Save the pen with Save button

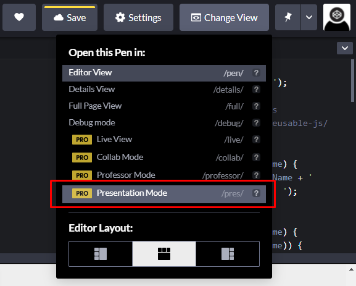coord(70,18)
